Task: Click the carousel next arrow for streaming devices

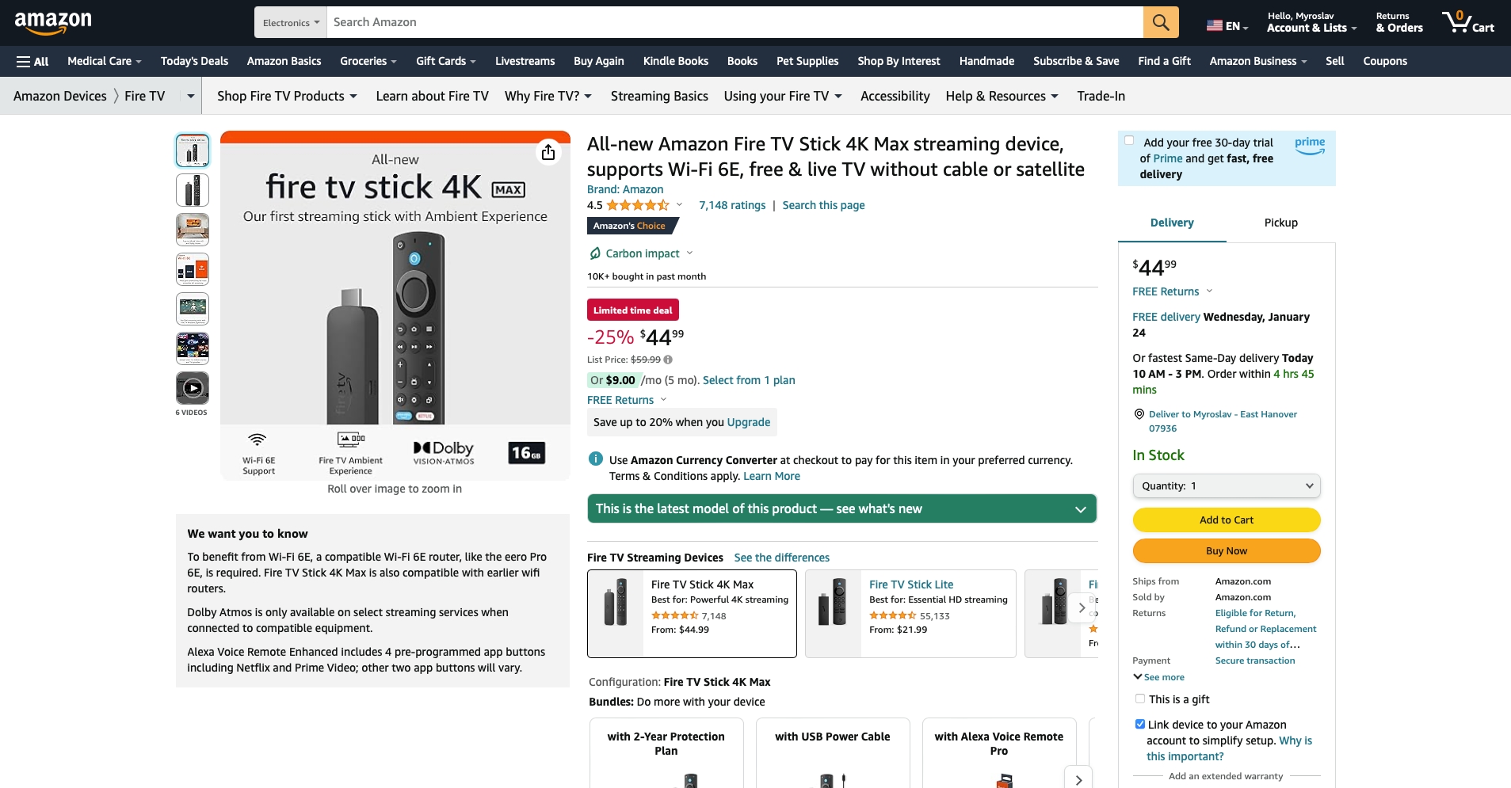Action: [1082, 608]
